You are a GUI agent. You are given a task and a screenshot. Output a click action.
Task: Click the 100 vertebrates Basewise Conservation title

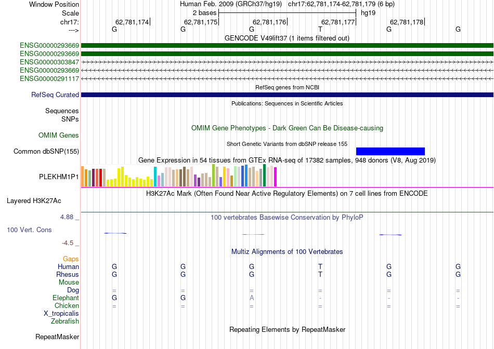[287, 218]
